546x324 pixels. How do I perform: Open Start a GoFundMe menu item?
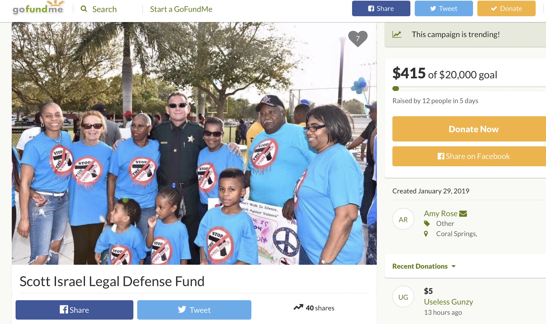[181, 9]
